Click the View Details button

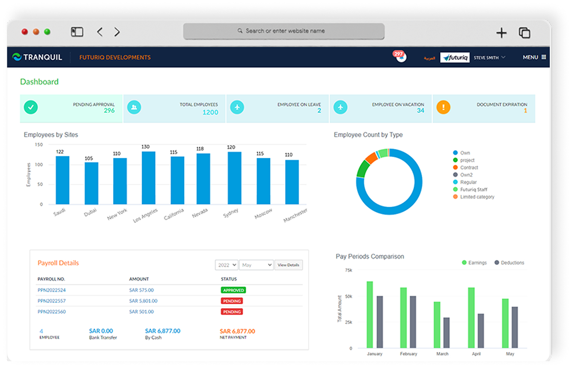(x=288, y=265)
